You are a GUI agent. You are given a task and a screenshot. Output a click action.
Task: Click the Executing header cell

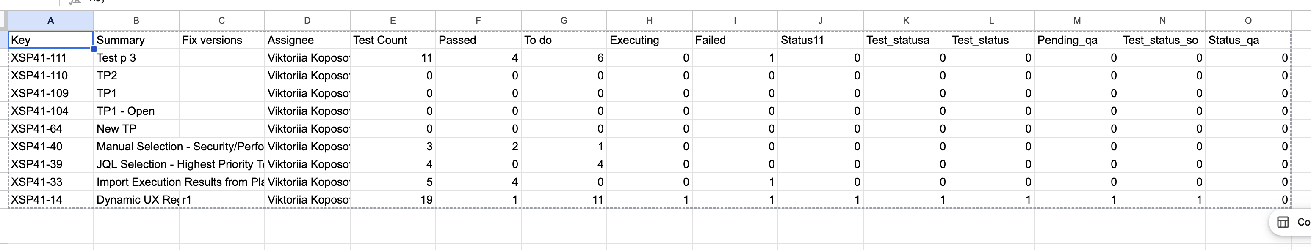tap(649, 40)
